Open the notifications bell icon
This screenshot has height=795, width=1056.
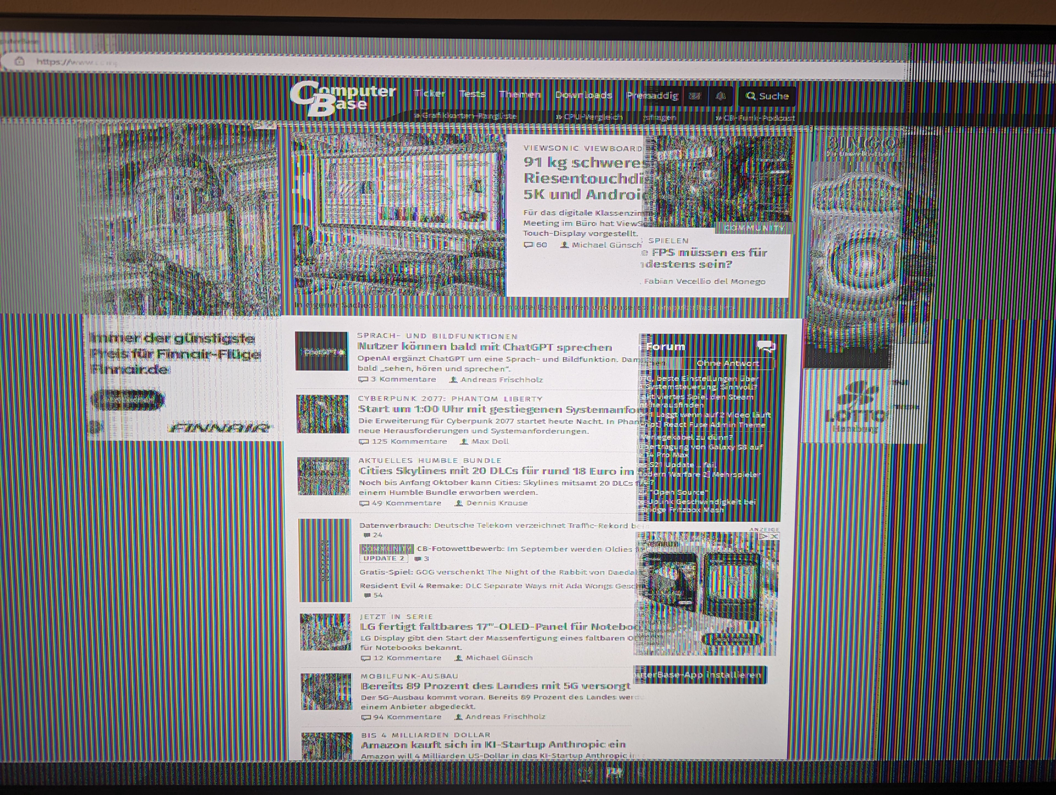click(721, 96)
